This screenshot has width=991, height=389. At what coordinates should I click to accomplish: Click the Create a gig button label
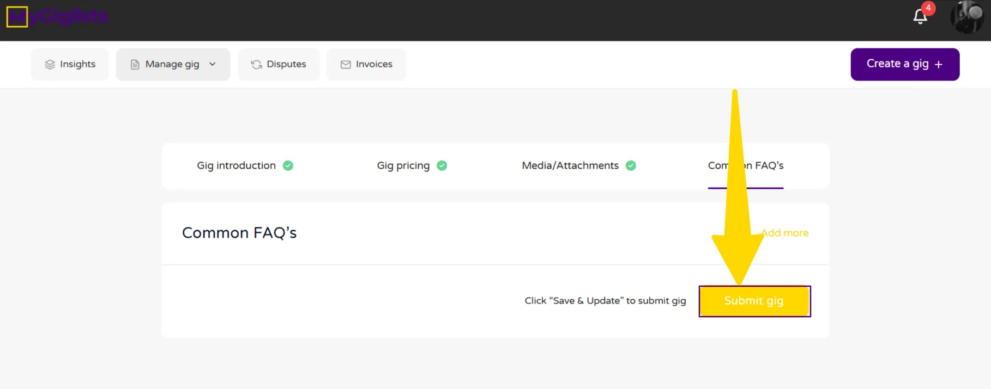coord(897,64)
